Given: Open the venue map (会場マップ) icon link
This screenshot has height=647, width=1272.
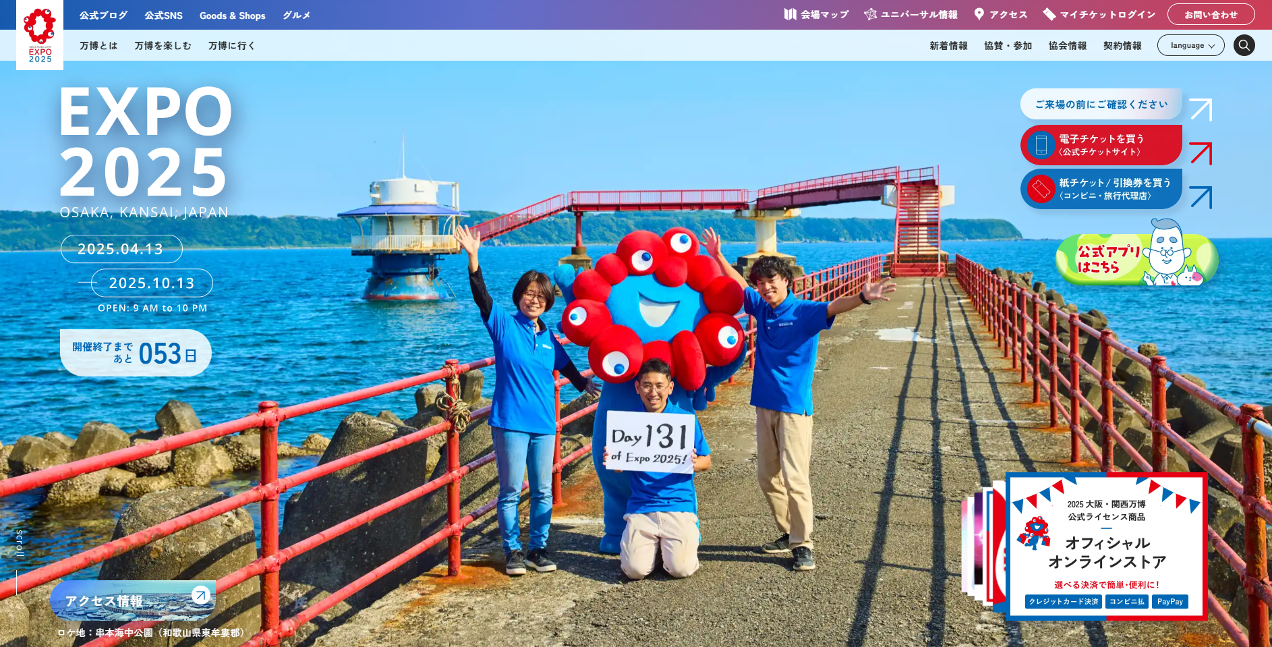Looking at the screenshot, I should click(x=790, y=14).
